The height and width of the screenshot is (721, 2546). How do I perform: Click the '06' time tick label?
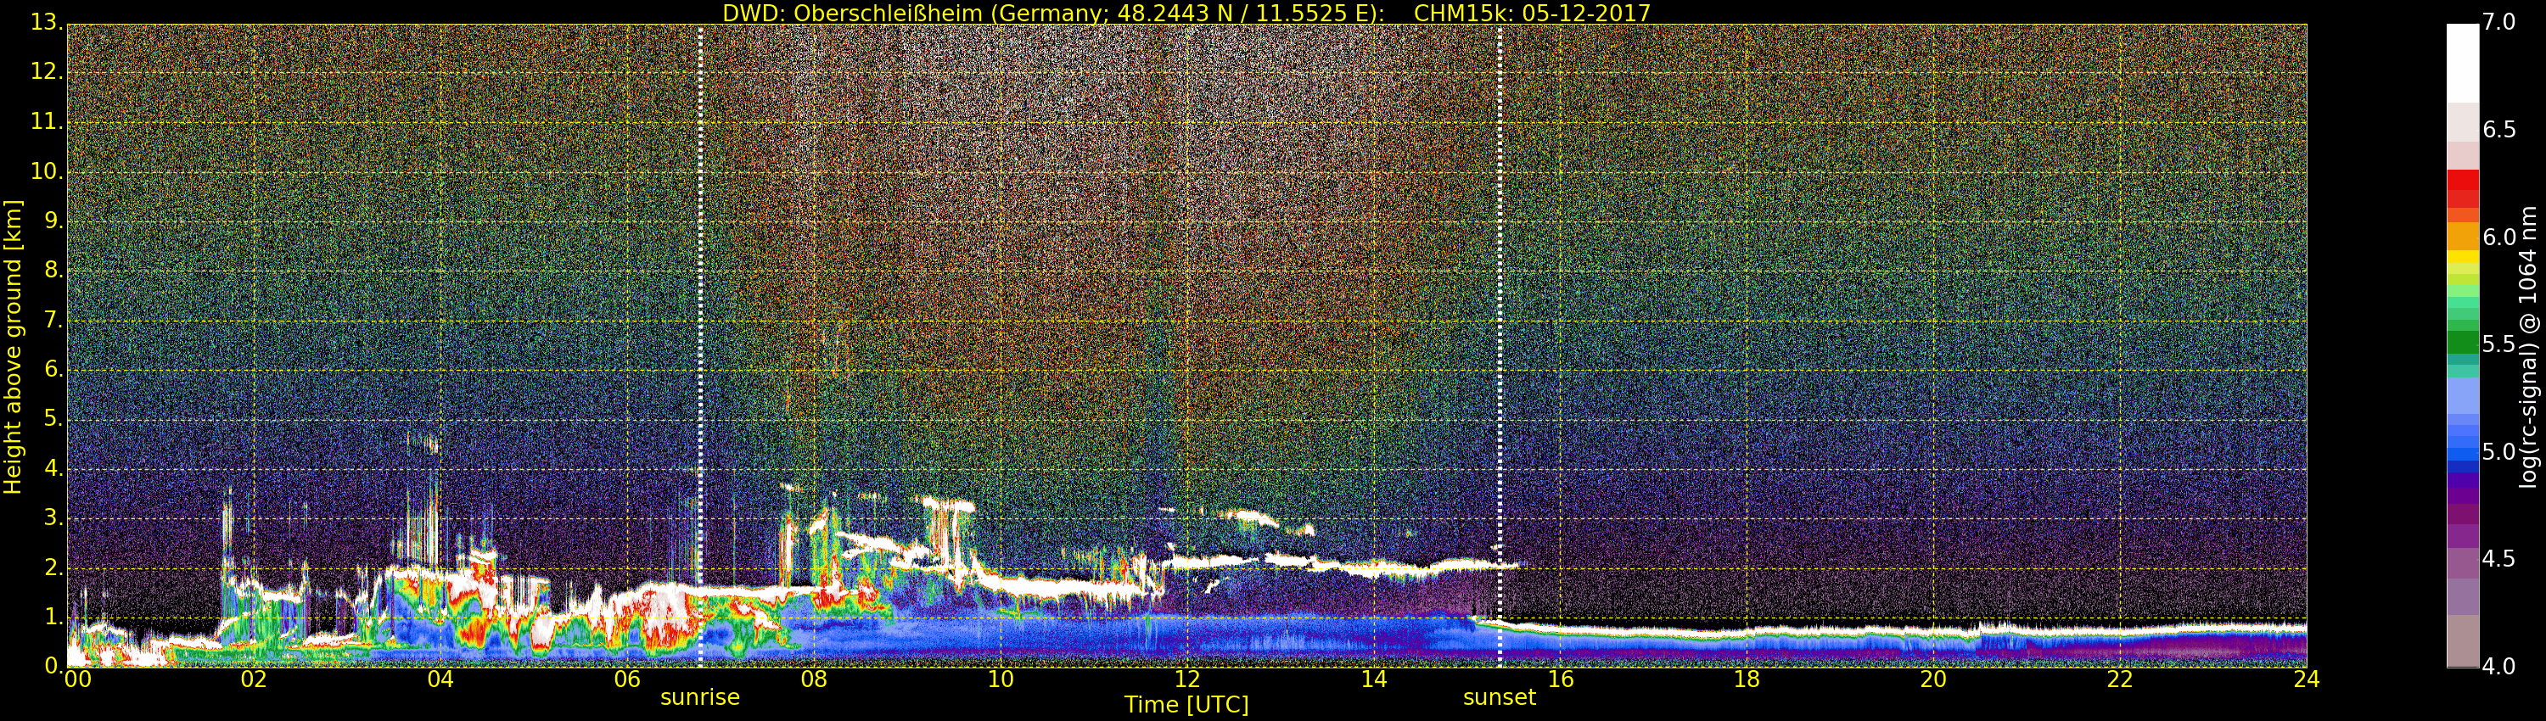coord(628,679)
